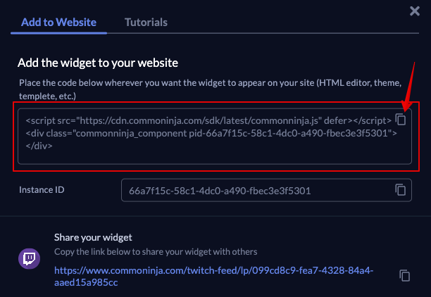Click 'Copy the link below' description text
Image resolution: width=431 pixels, height=297 pixels.
pos(155,251)
